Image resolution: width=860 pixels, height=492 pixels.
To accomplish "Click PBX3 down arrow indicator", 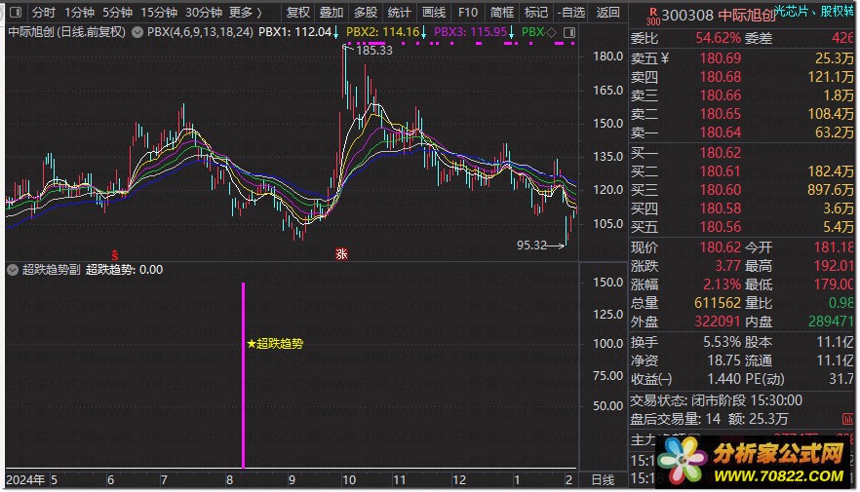I will (x=511, y=33).
